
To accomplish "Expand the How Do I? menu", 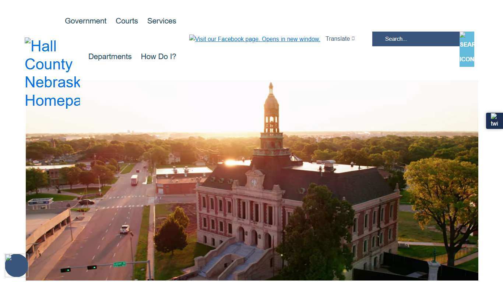I will point(158,57).
